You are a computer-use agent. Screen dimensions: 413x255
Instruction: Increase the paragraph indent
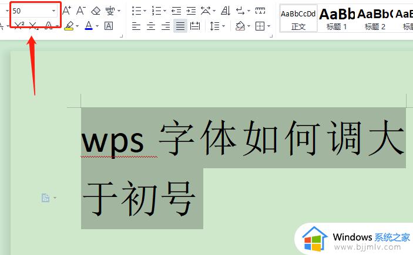191,11
